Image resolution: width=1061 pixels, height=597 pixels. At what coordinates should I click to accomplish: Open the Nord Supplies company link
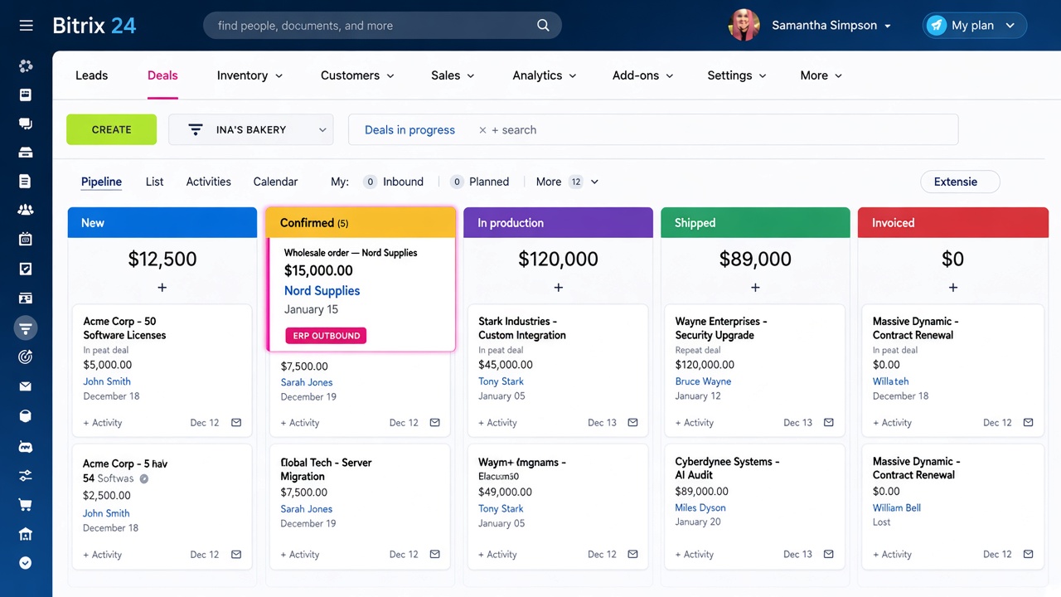(x=322, y=291)
